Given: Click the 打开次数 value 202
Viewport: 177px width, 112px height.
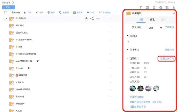Looking at the screenshot, I should pos(145,72).
